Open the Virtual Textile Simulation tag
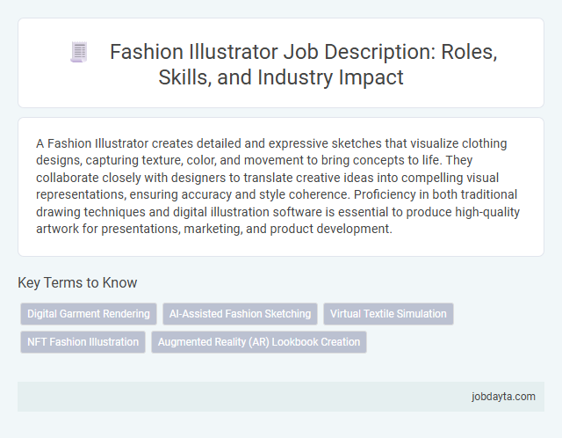The image size is (562, 438). tap(388, 314)
